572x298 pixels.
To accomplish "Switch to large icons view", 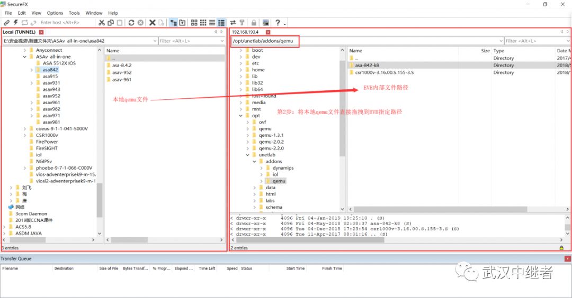I will click(194, 23).
